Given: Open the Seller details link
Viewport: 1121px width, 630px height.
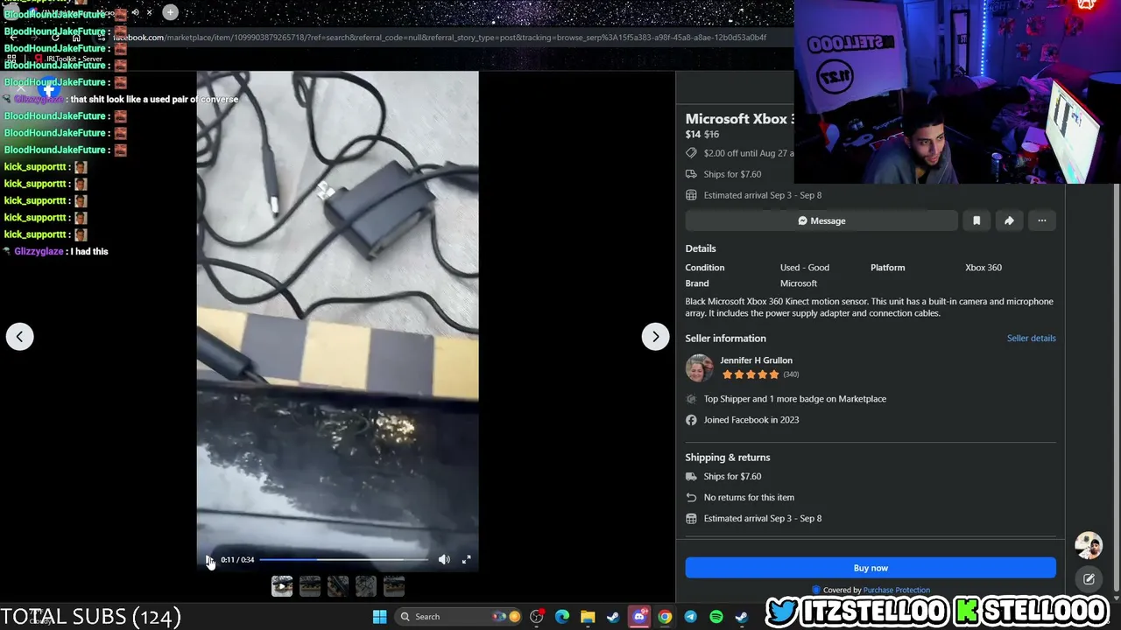Looking at the screenshot, I should tap(1031, 339).
